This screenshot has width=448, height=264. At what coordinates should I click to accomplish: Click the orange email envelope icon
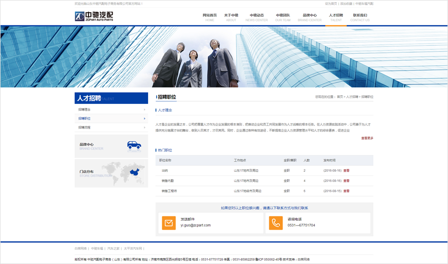(x=169, y=223)
